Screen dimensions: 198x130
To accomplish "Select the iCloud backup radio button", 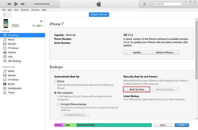I will pos(55,81).
